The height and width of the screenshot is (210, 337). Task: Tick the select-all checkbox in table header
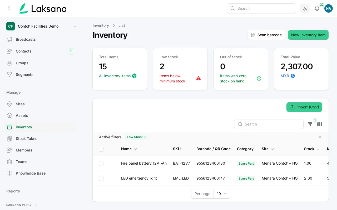[101, 149]
